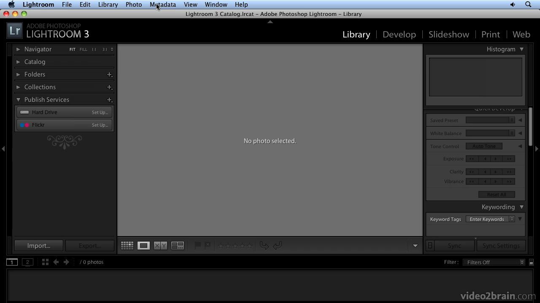The height and width of the screenshot is (303, 540).
Task: Set up Hard Drive publish service
Action: pyautogui.click(x=100, y=112)
